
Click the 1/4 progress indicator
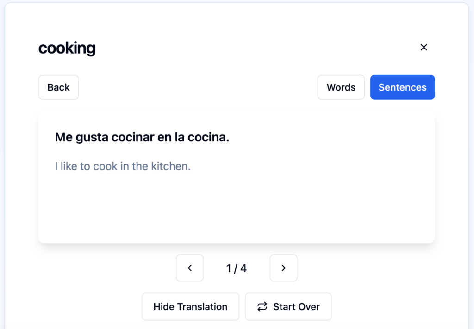(236, 268)
